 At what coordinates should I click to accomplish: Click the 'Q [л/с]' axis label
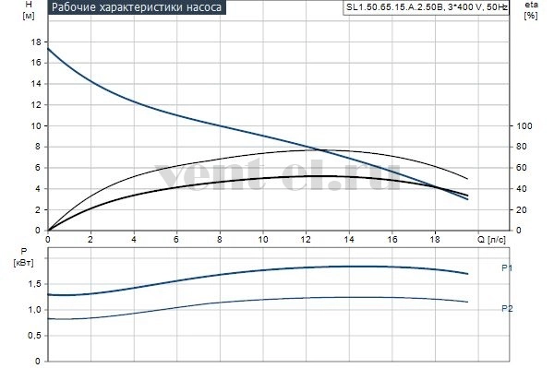coord(491,240)
